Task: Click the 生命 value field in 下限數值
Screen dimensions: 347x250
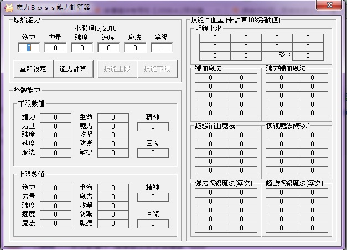Action: pyautogui.click(x=112, y=117)
